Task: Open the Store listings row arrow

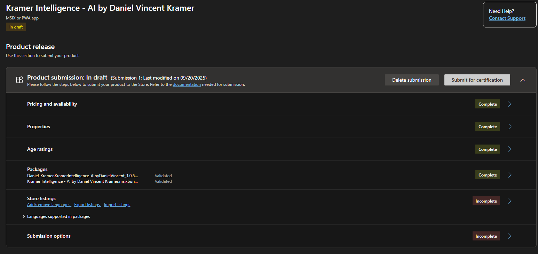Action: tap(510, 201)
